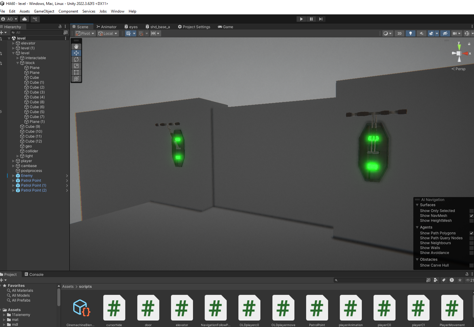Switch to the Console tab
This screenshot has height=327, width=474.
click(x=34, y=274)
